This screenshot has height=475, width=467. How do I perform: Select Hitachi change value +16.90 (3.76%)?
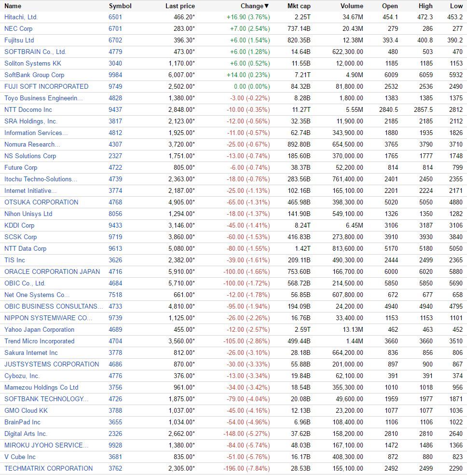[x=248, y=17]
